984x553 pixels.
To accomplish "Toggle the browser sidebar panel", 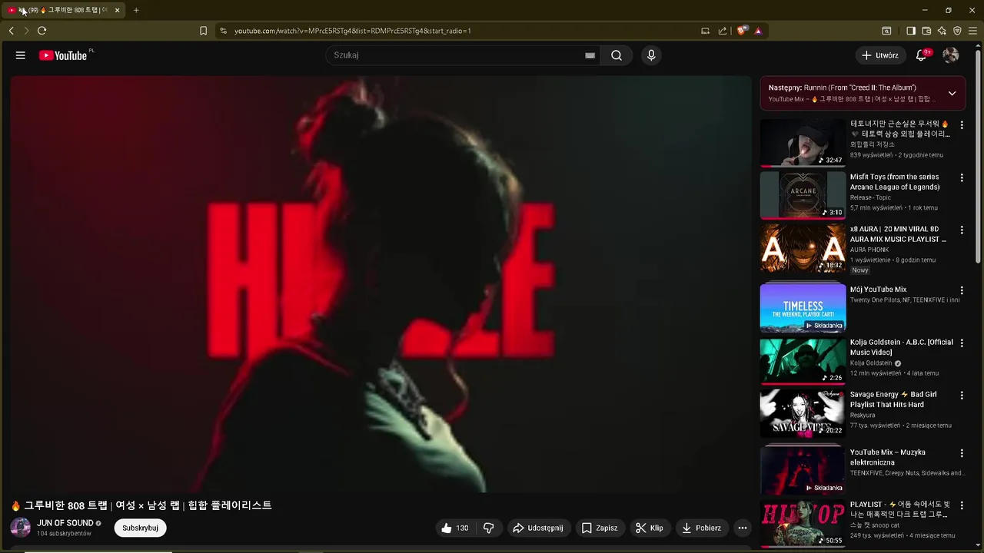I will (911, 31).
